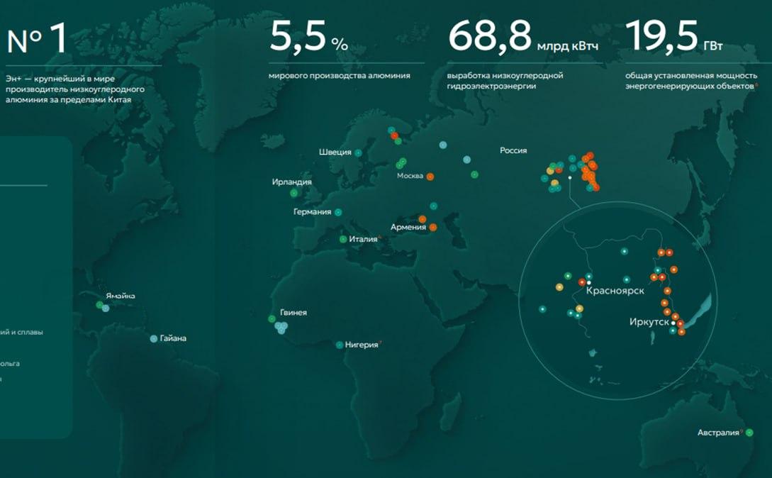Image resolution: width=772 pixels, height=478 pixels.
Task: Click the № 1 heading
Action: coord(37,40)
